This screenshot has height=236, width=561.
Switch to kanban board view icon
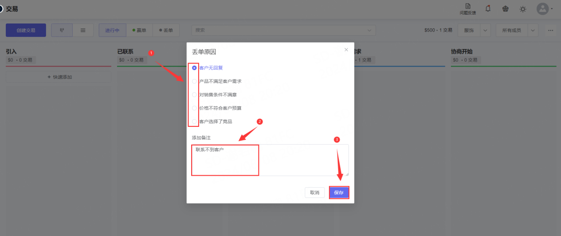tap(62, 30)
